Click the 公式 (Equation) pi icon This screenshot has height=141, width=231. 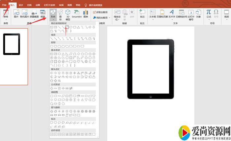point(209,13)
